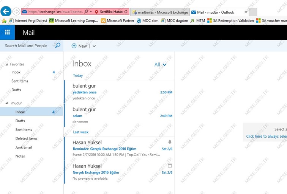
Task: Open Junk Email folder
Action: pyautogui.click(x=24, y=147)
